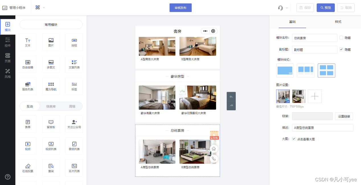Click the 常用模块 header button

51,25
